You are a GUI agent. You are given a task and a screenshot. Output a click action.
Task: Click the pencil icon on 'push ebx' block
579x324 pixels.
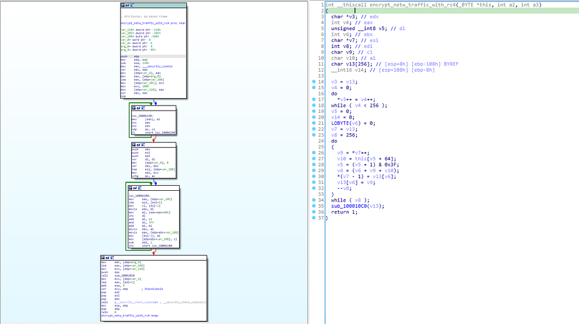click(x=138, y=145)
